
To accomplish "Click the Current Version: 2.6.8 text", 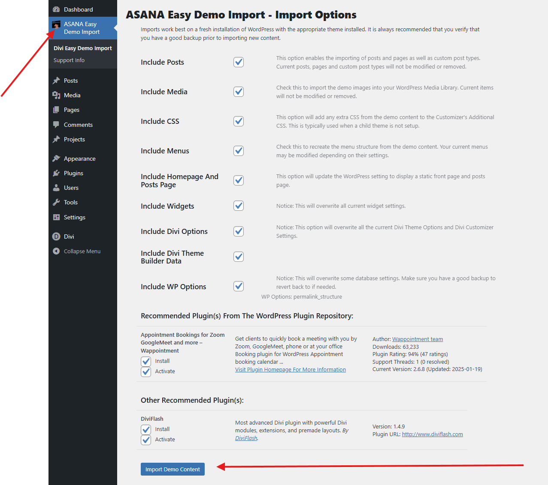I will [427, 369].
